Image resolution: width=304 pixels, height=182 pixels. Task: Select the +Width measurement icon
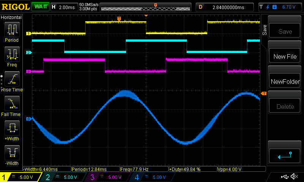(12, 128)
